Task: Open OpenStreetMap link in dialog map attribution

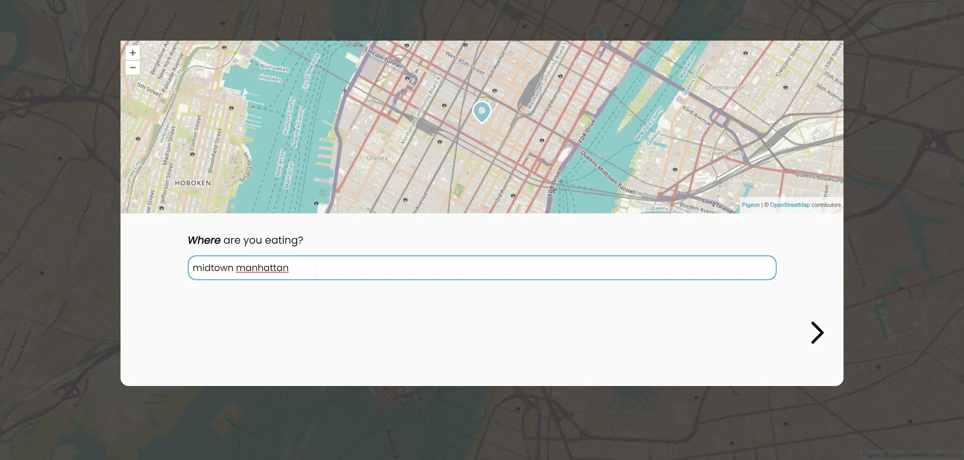Action: pyautogui.click(x=790, y=205)
